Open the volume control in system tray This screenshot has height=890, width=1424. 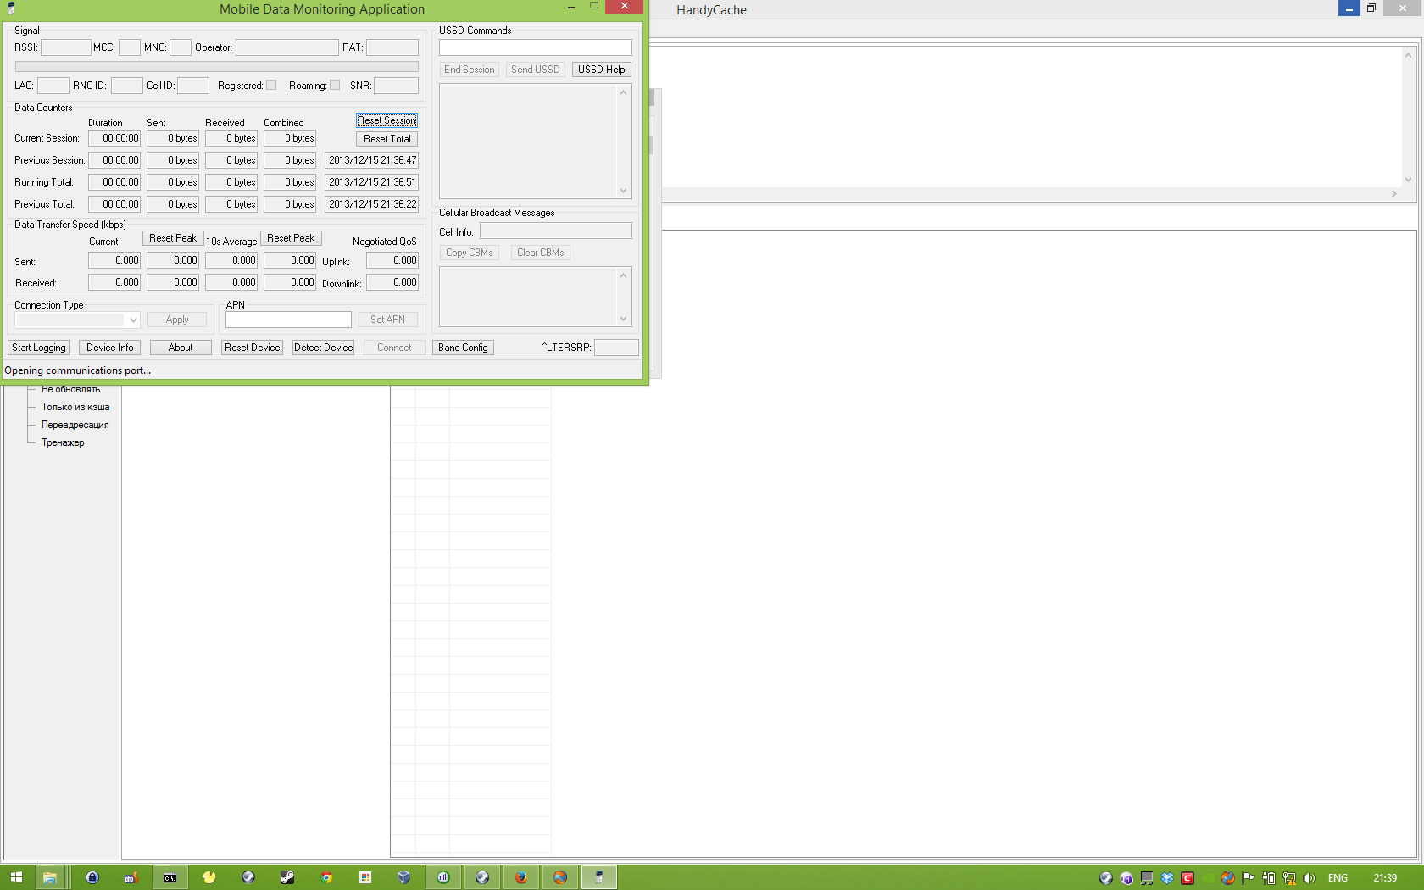click(x=1310, y=878)
